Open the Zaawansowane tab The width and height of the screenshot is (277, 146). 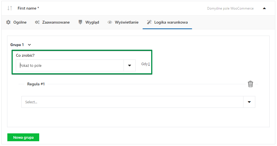point(56,22)
